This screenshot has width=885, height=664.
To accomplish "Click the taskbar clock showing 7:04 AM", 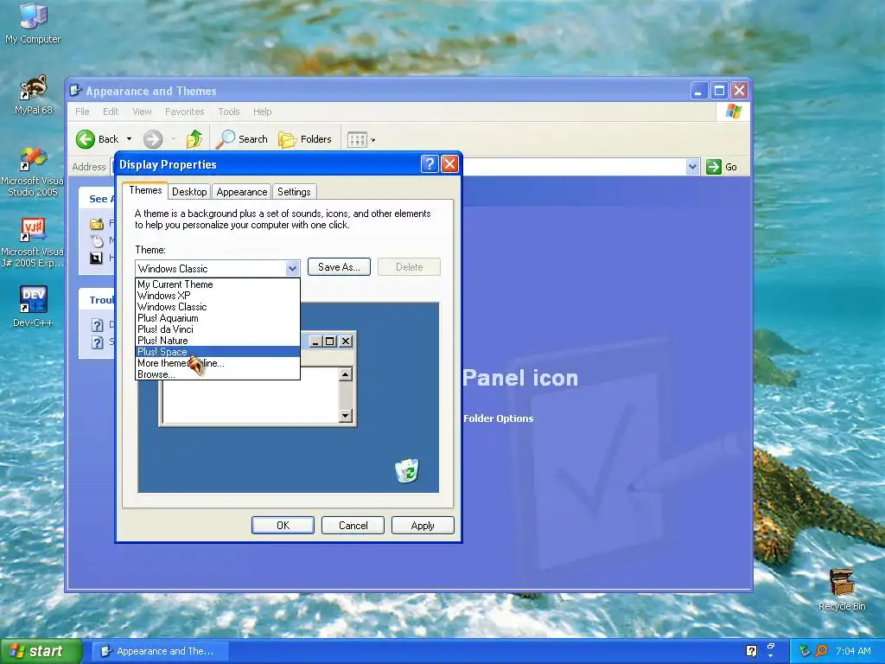I will (x=853, y=651).
